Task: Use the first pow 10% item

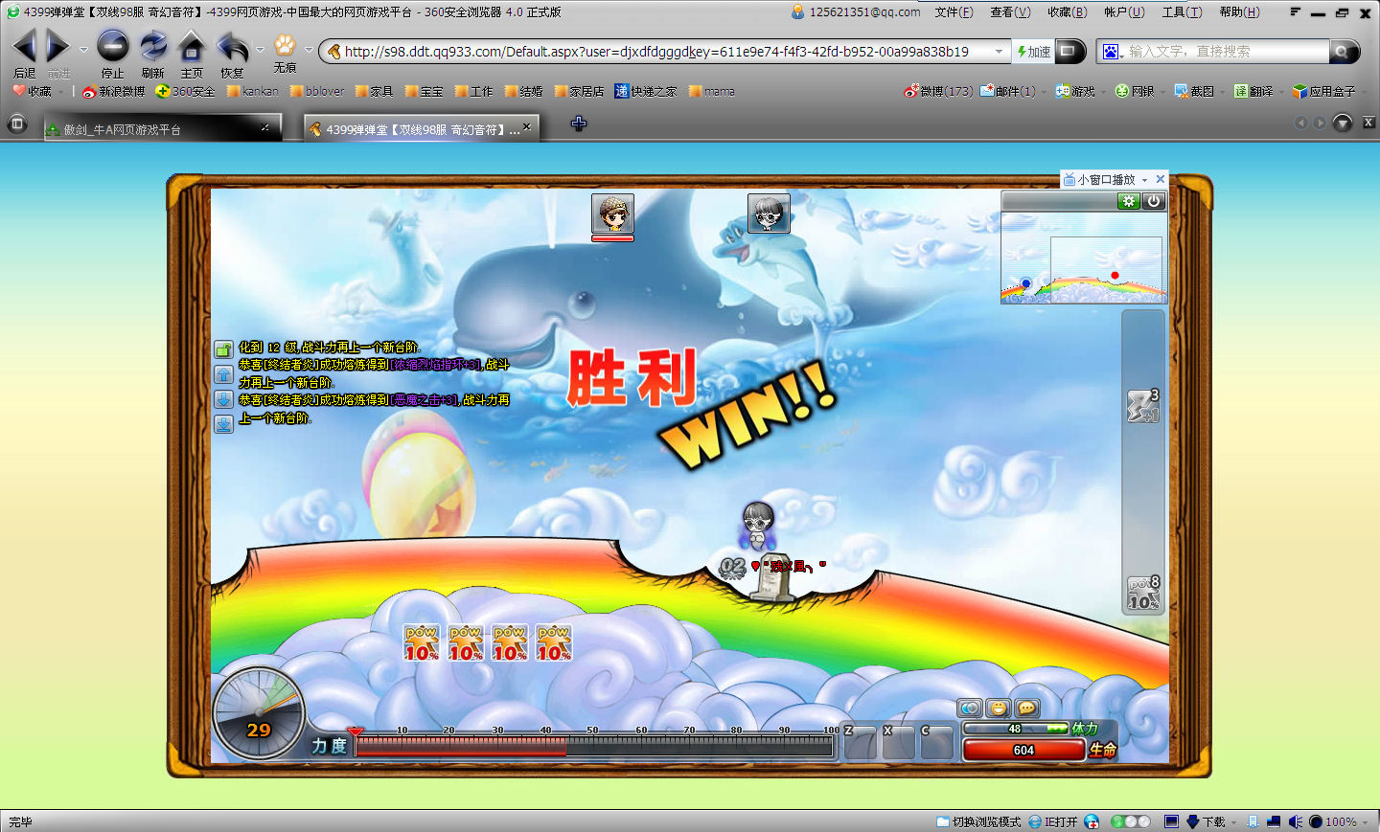Action: click(x=422, y=643)
